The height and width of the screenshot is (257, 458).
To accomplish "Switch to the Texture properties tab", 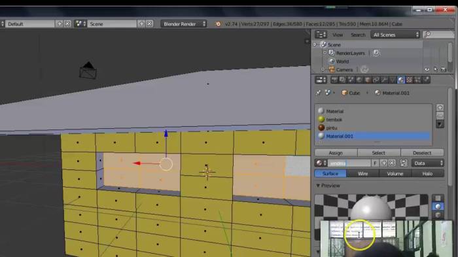I will [x=410, y=80].
